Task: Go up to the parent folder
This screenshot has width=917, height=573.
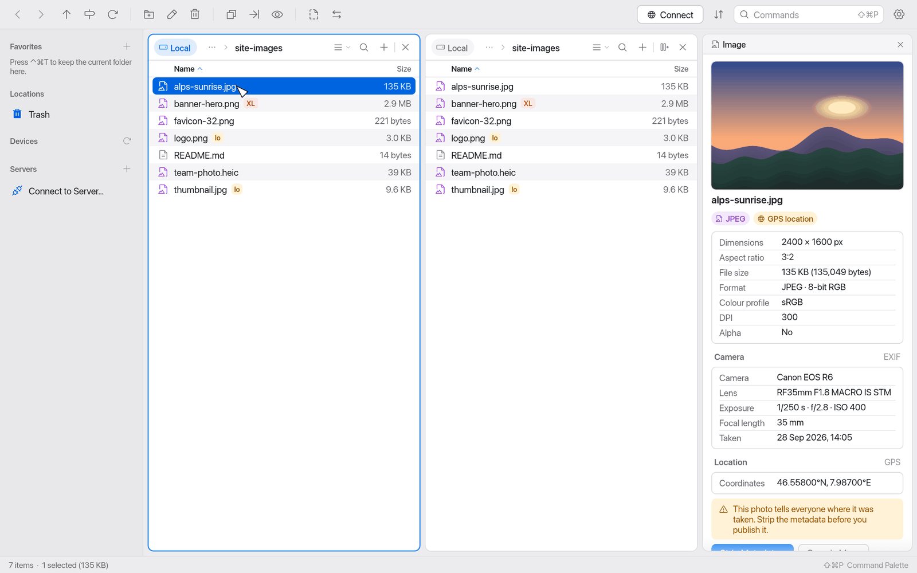Action: [66, 14]
